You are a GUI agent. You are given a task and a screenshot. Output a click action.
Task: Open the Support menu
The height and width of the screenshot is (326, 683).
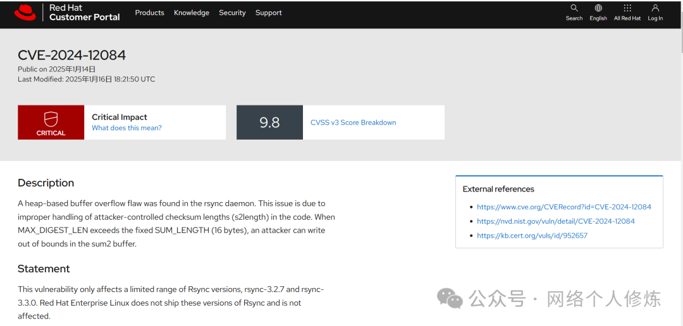(x=268, y=13)
